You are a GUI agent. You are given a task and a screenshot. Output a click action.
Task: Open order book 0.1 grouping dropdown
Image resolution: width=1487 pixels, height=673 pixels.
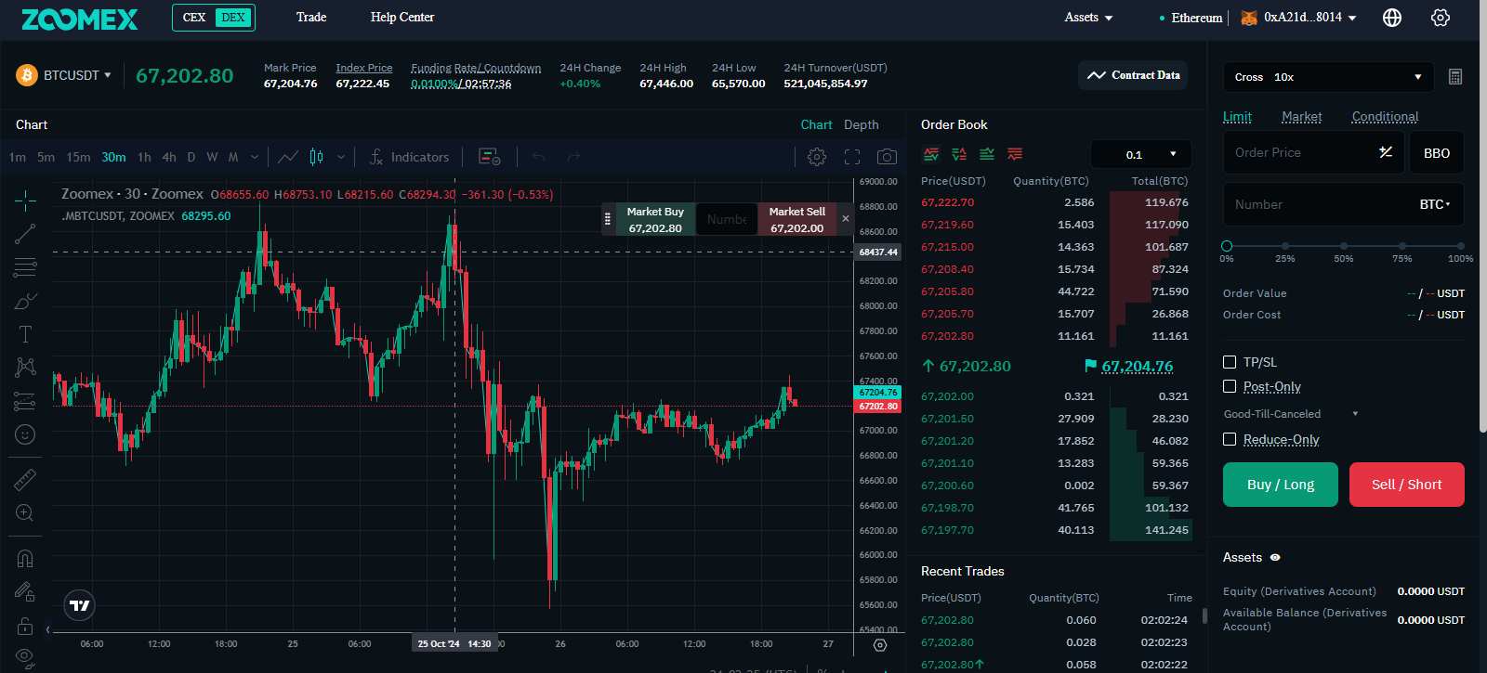pyautogui.click(x=1141, y=154)
